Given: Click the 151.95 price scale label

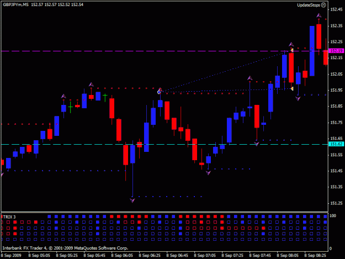Looking at the screenshot, I should click(x=336, y=90).
